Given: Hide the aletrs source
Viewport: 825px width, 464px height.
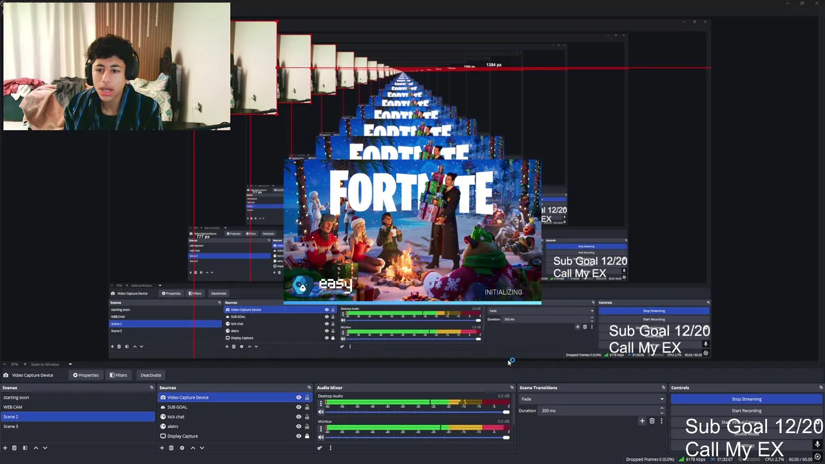Looking at the screenshot, I should click(x=298, y=427).
